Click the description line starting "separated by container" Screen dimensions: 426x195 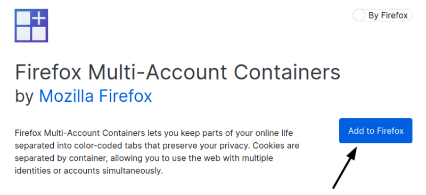144,158
